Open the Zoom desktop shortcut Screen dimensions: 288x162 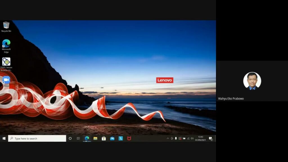click(x=6, y=80)
